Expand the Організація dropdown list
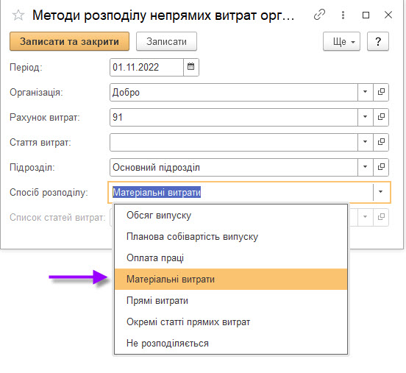Image resolution: width=406 pixels, height=373 pixels. click(366, 92)
